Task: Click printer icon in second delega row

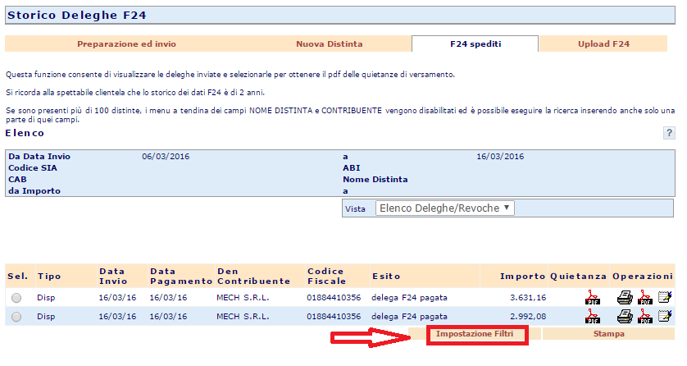Action: (x=625, y=316)
